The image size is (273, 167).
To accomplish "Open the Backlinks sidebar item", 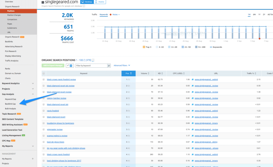I will (9, 42).
